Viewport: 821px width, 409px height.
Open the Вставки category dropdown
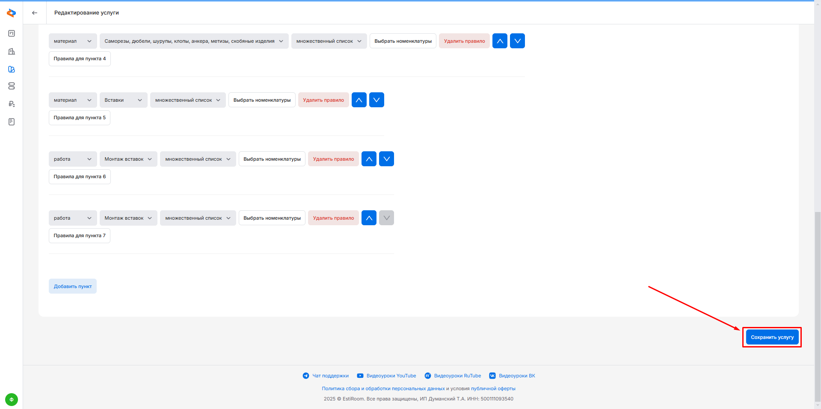click(123, 100)
